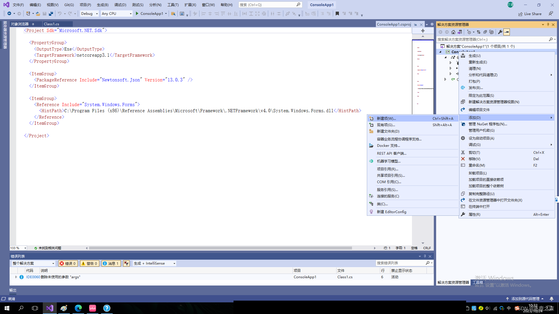Click the user account avatar icon
Image resolution: width=559 pixels, height=314 pixels.
pos(510,5)
